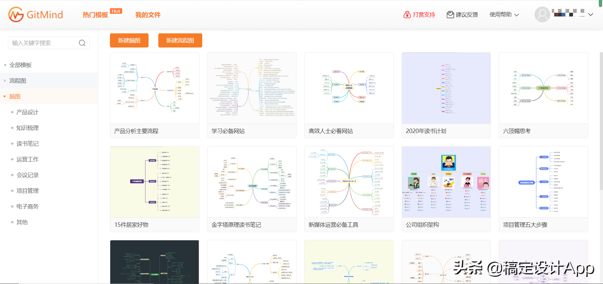Select 全部模板 in the sidebar
This screenshot has height=284, width=603.
point(20,65)
